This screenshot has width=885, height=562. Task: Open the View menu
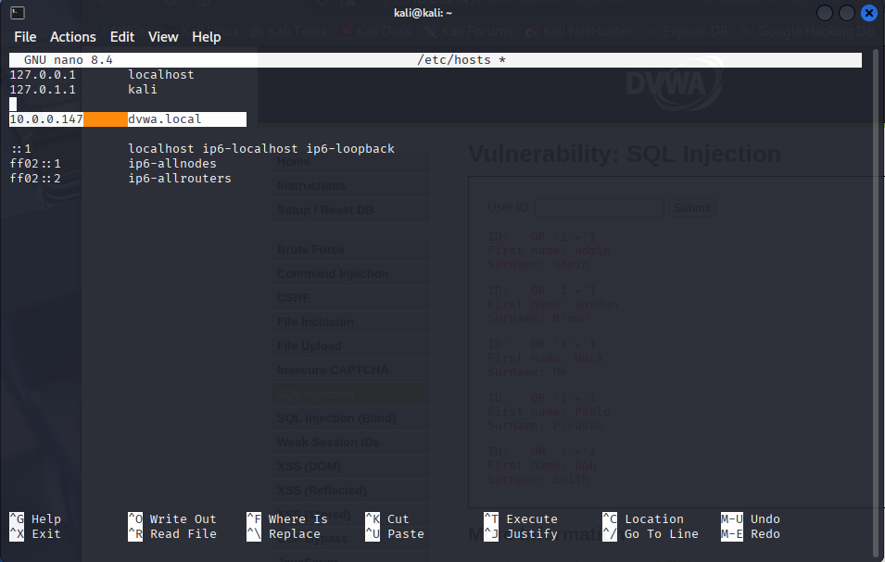click(x=163, y=37)
